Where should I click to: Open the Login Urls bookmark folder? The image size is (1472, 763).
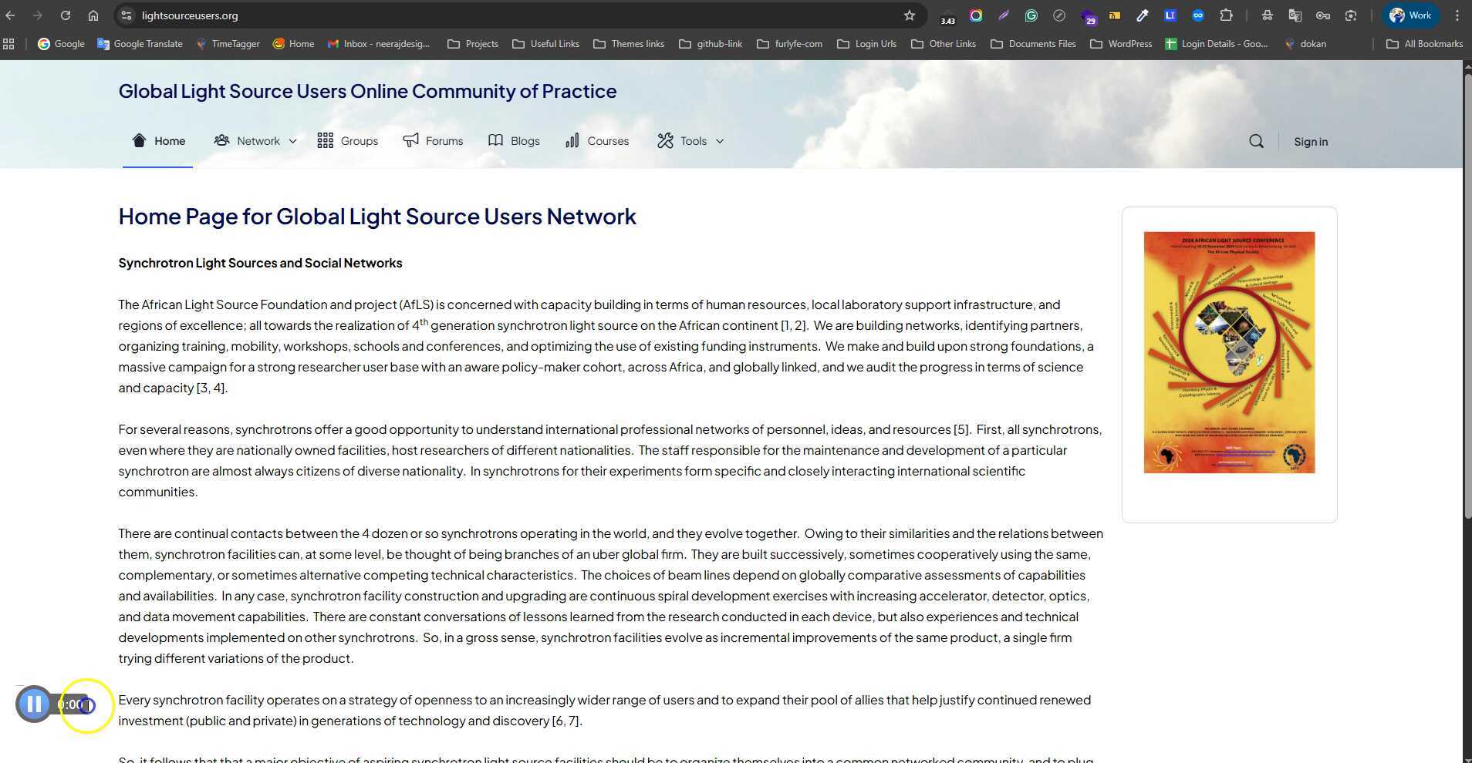(866, 44)
